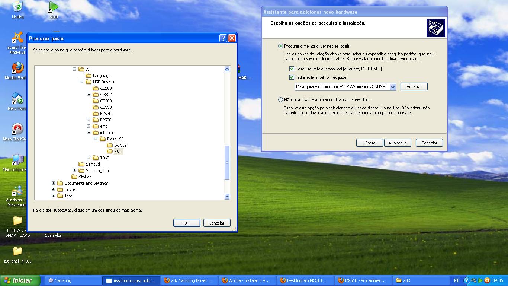This screenshot has height=286, width=508.
Task: Open the 1 DRIVE Z3X SMART CARD folder
Action: [x=17, y=221]
